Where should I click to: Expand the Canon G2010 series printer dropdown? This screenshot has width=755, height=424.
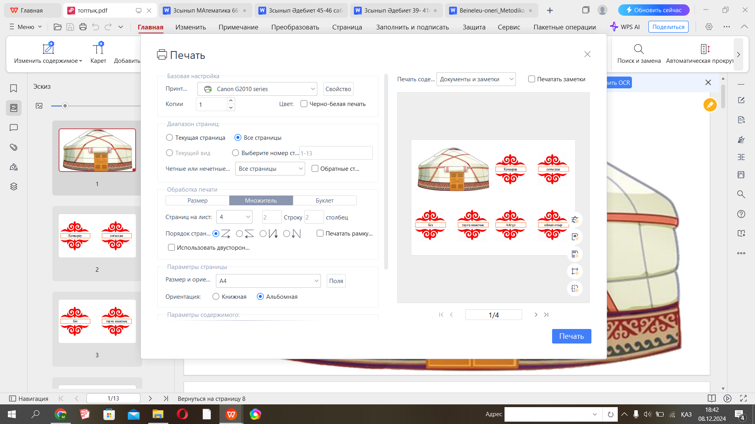pyautogui.click(x=257, y=89)
